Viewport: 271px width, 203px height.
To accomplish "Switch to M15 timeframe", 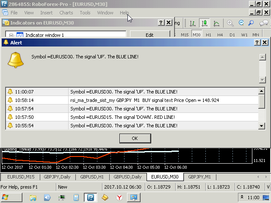I will [x=185, y=35].
